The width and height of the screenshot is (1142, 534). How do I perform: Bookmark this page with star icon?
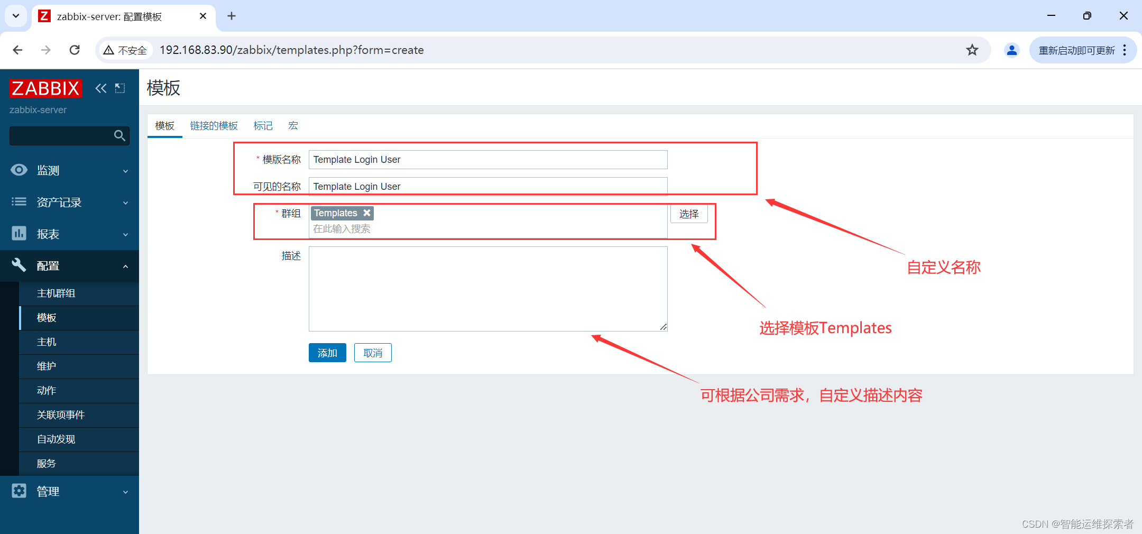pos(972,50)
